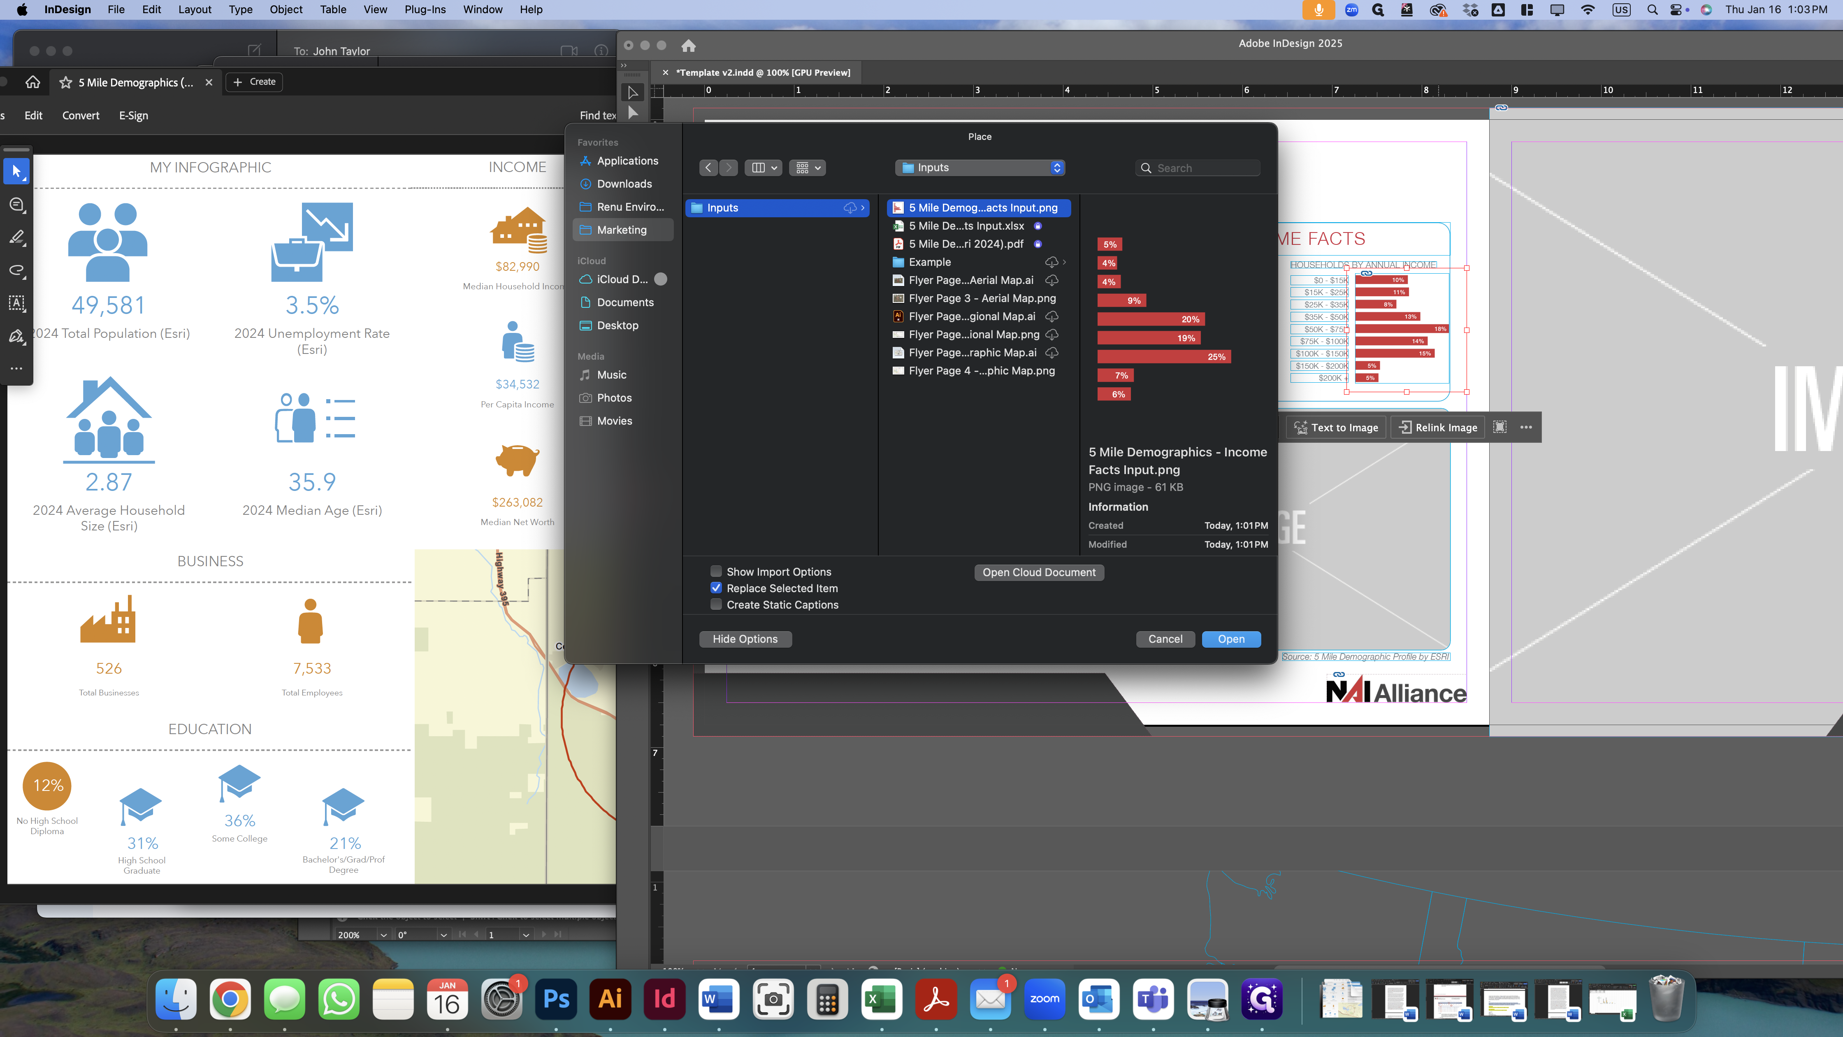
Task: Open the Layout menu
Action: [x=195, y=9]
